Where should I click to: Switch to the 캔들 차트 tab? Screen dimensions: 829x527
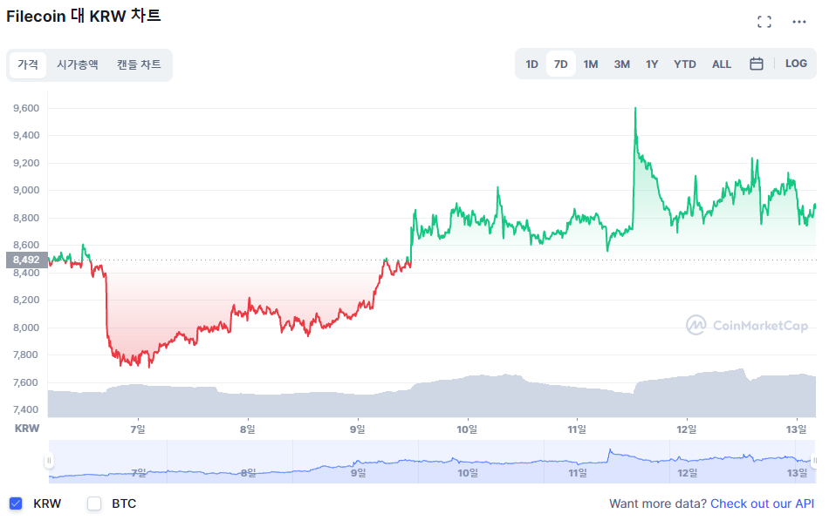click(139, 64)
